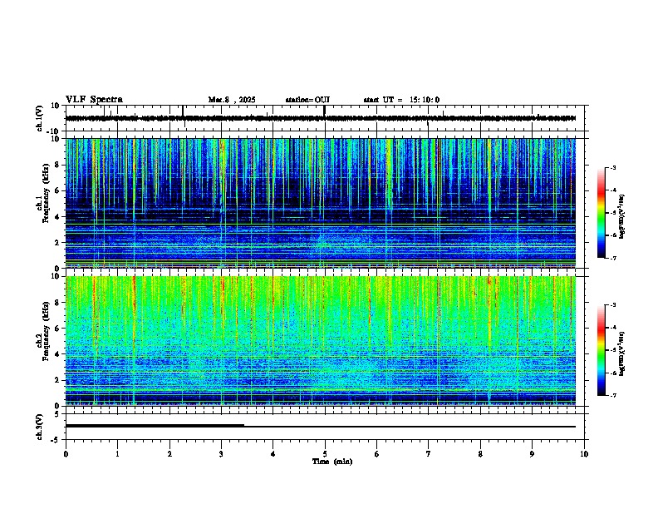658x509 pixels.
Task: Click the 'start UT = 15:10:0' label
Action: point(401,100)
